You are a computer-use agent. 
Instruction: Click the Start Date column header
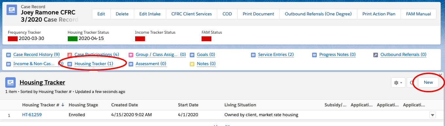(188, 105)
